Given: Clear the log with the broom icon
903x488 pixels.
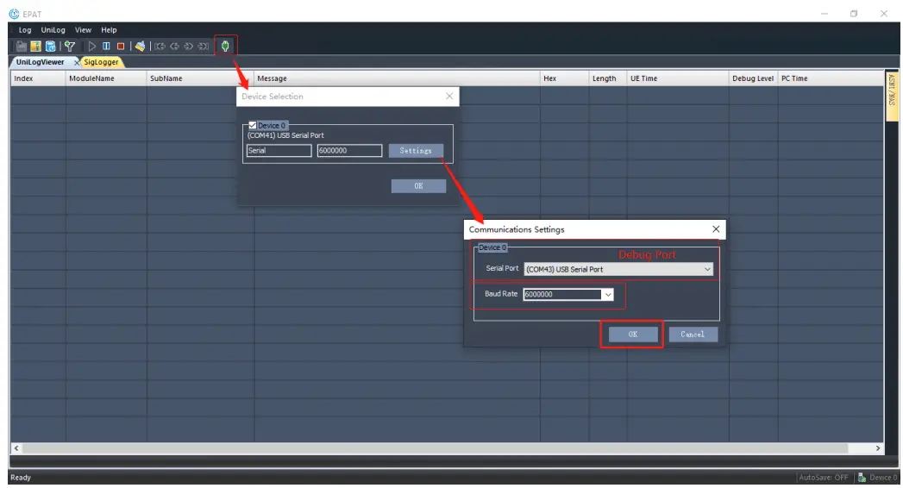Looking at the screenshot, I should (x=140, y=46).
